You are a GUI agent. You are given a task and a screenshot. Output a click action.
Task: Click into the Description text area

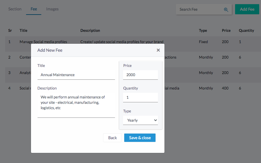(x=76, y=105)
